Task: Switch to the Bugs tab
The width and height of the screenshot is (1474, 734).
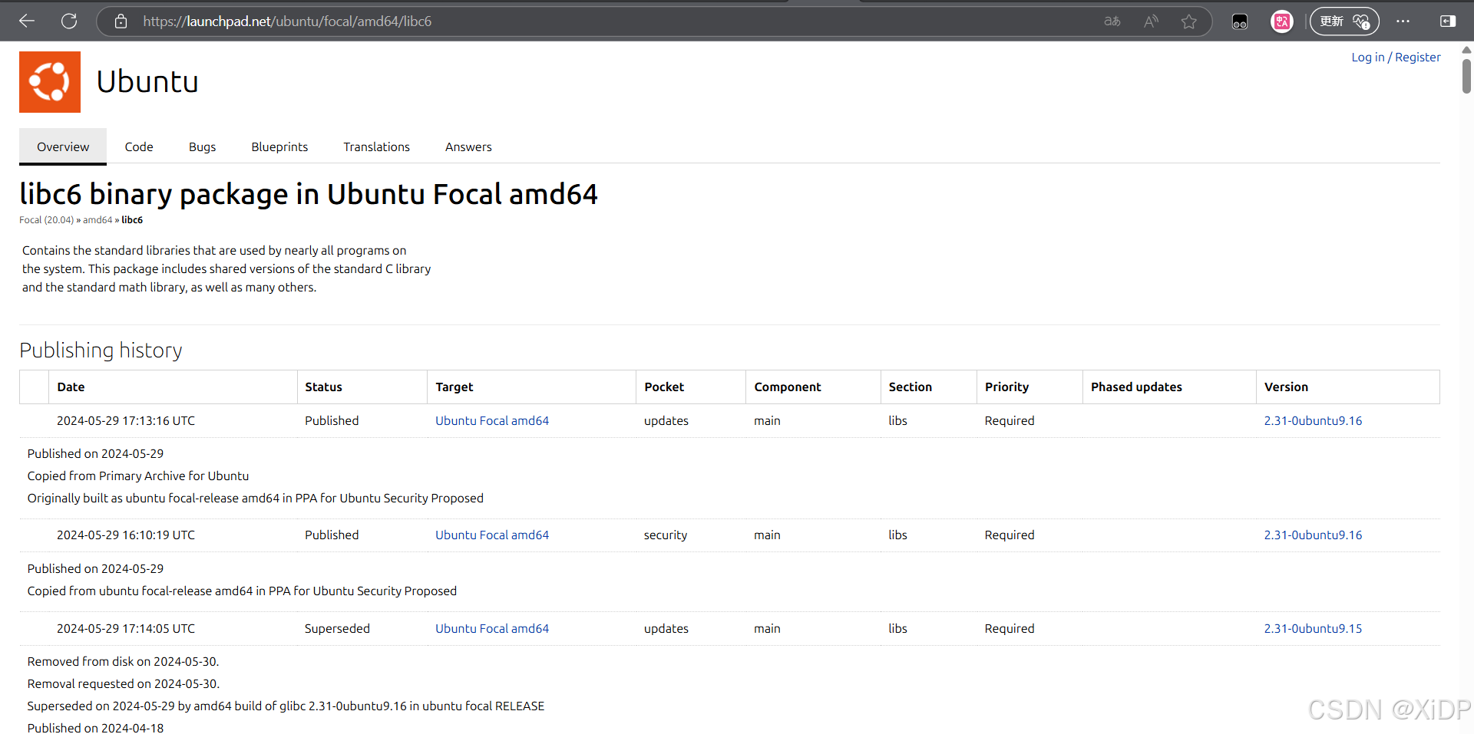Action: tap(203, 146)
